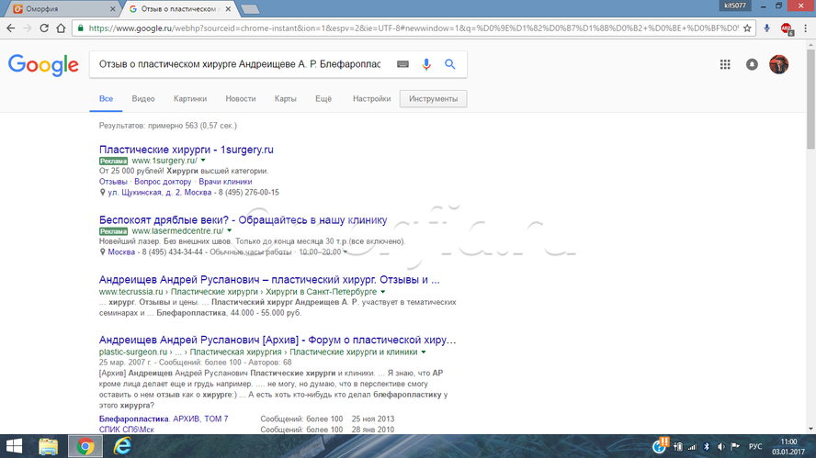This screenshot has width=816, height=458.
Task: Open the on-screen keyboard in search box
Action: (x=402, y=64)
